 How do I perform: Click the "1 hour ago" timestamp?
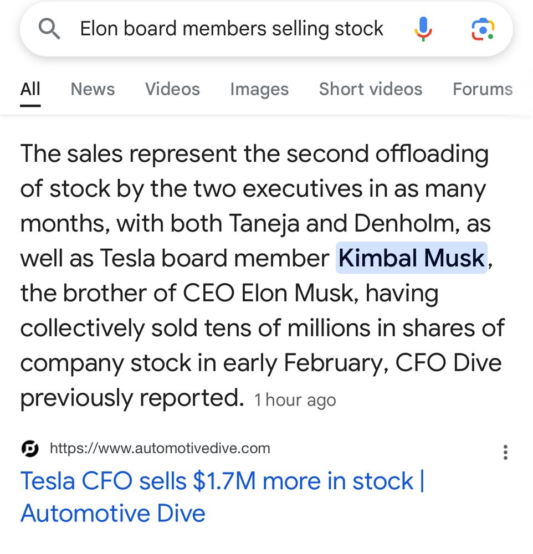click(x=295, y=401)
